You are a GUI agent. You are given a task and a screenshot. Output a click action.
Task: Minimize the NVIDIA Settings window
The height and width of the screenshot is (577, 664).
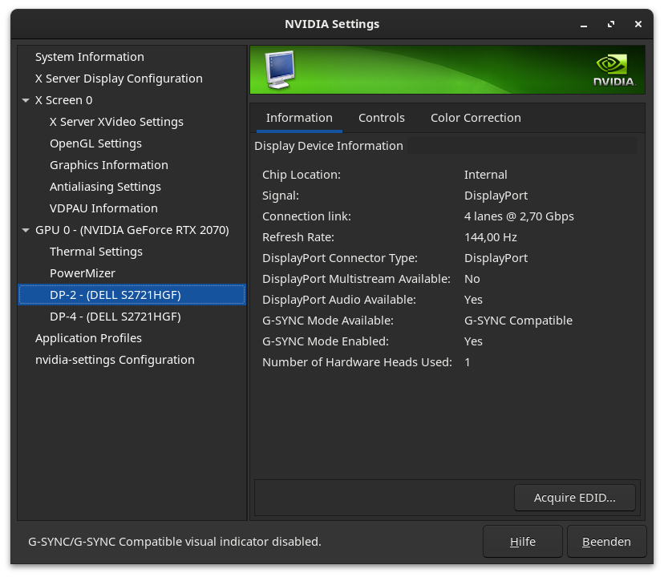[x=584, y=25]
